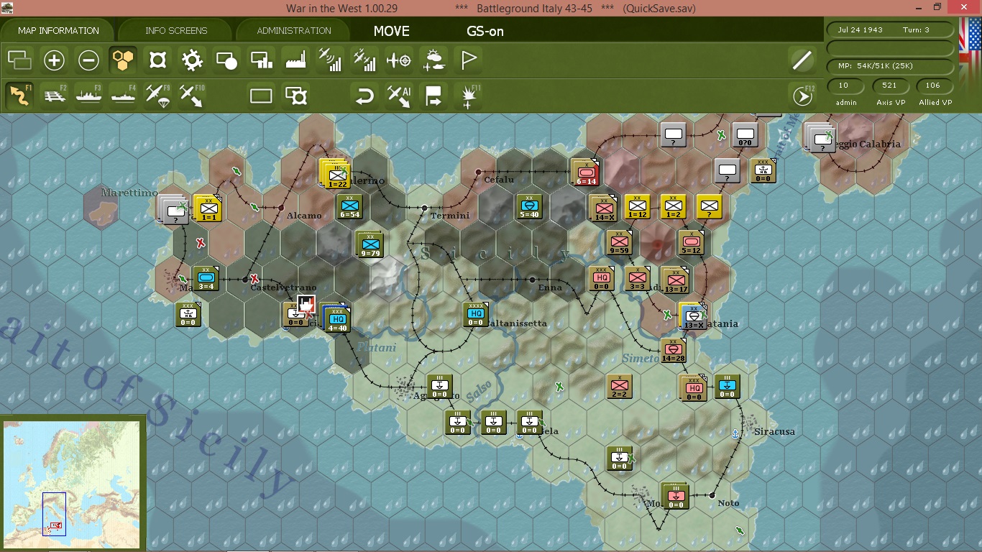
Task: Select rail move mode F2
Action: [x=54, y=96]
